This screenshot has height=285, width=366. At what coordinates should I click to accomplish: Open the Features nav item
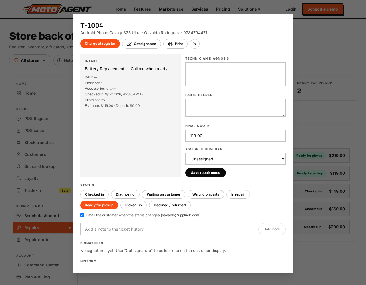click(x=142, y=9)
